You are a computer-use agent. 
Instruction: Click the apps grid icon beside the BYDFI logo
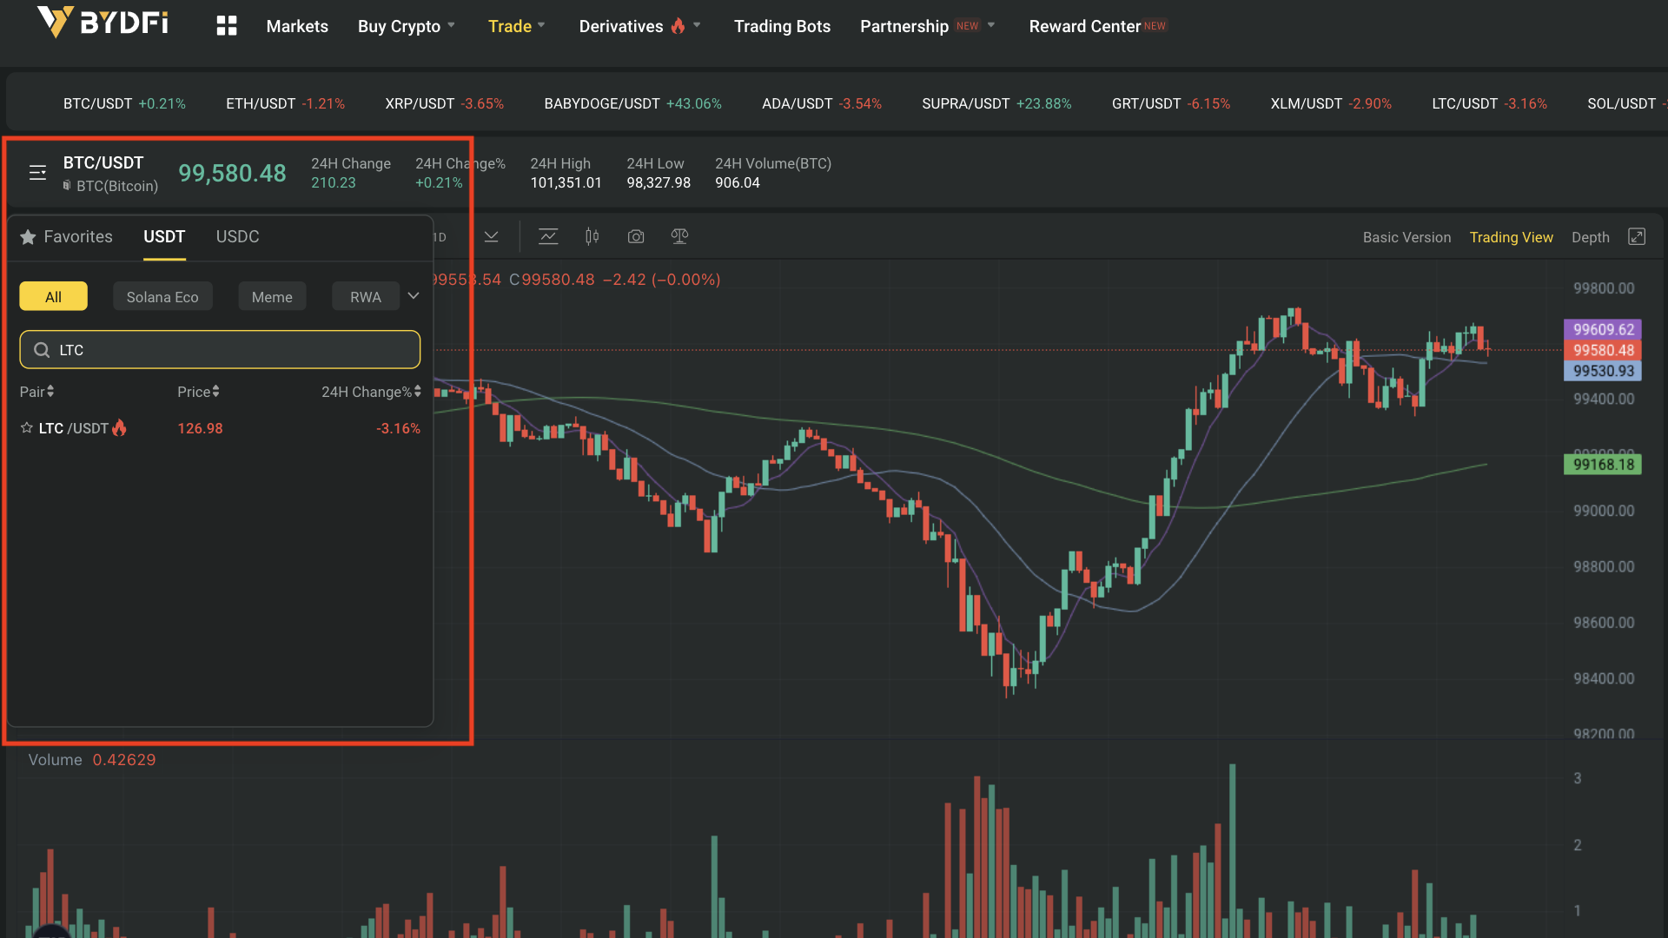coord(226,25)
